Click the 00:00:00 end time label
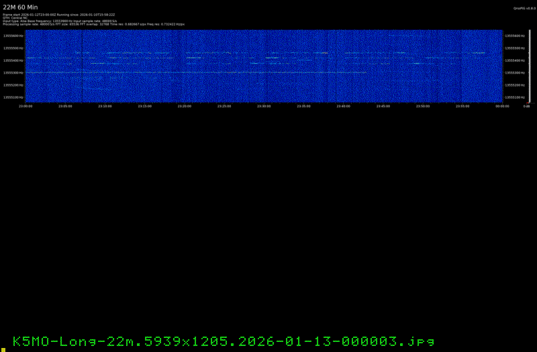The height and width of the screenshot is (352, 537). 502,106
